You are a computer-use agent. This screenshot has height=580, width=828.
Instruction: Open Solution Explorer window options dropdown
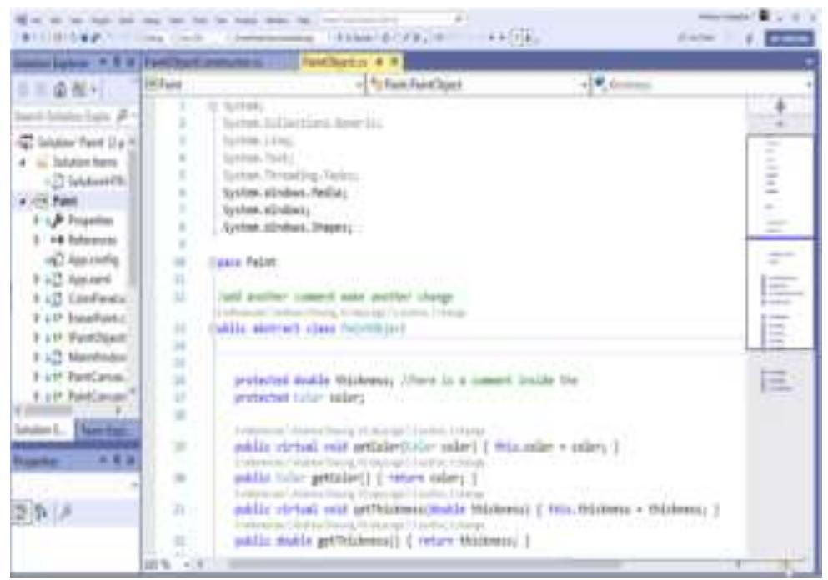click(103, 62)
